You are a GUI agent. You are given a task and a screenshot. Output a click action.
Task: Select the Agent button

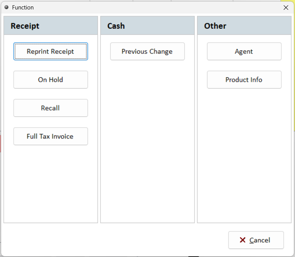[x=244, y=51]
